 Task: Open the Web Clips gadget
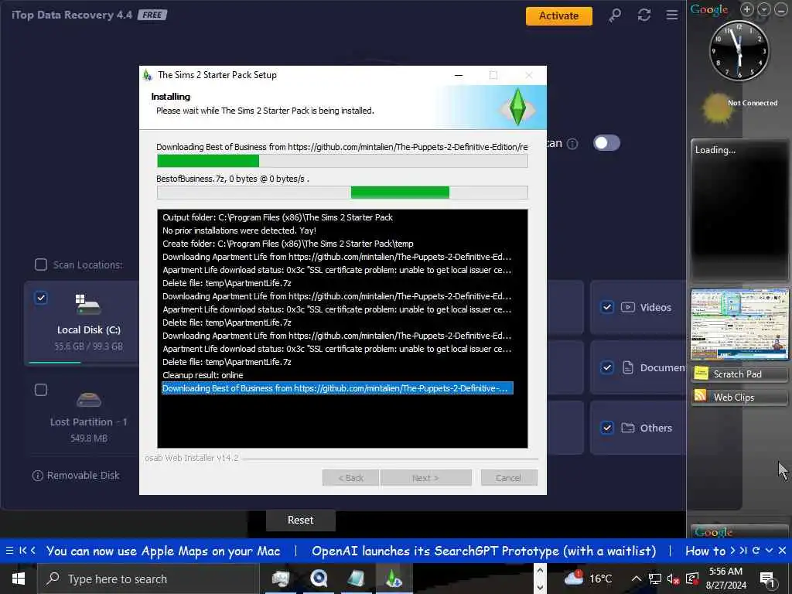(x=739, y=398)
